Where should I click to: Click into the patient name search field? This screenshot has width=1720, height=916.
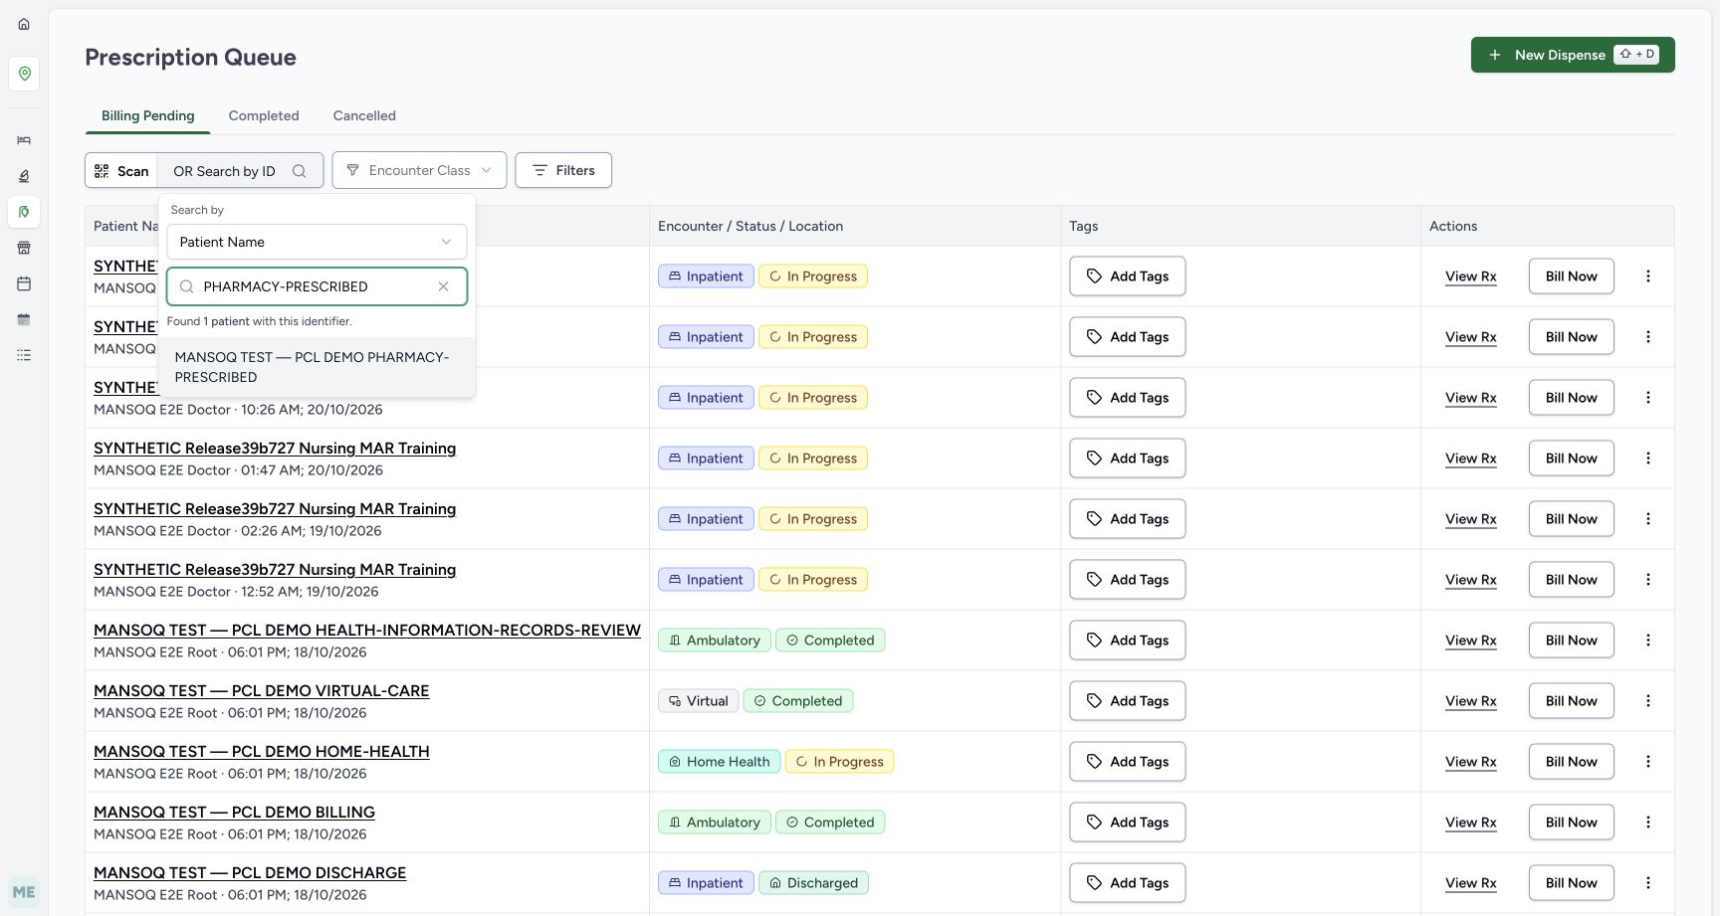317,286
